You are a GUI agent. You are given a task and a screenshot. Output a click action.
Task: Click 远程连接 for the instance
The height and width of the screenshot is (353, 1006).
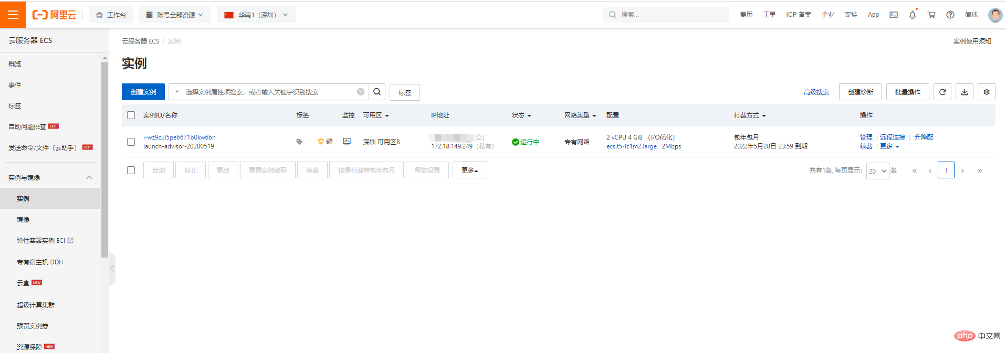click(x=893, y=137)
